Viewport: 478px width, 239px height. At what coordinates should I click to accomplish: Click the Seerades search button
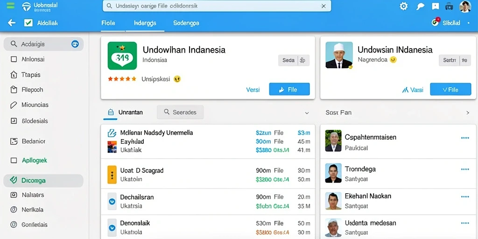[180, 112]
